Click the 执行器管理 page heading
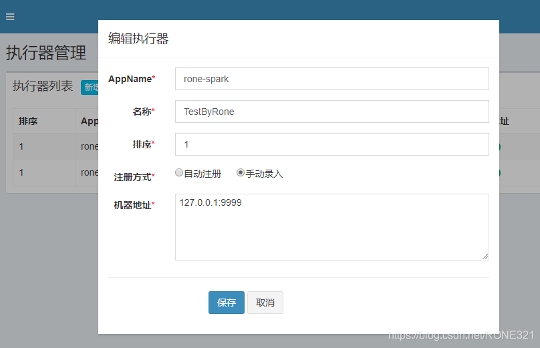 pos(46,53)
